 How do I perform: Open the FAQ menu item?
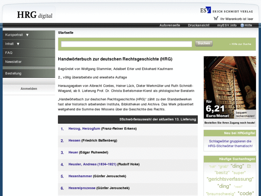[29, 53]
